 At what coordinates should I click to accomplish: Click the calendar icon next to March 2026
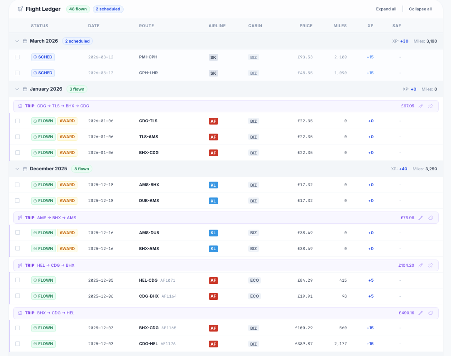point(25,41)
